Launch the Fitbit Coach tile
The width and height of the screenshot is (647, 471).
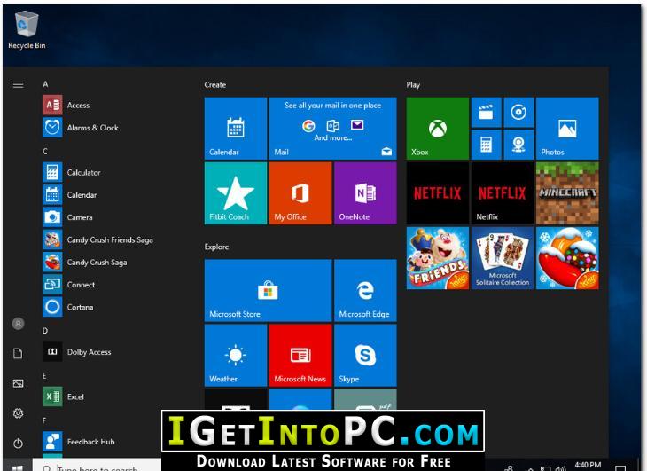pyautogui.click(x=236, y=193)
